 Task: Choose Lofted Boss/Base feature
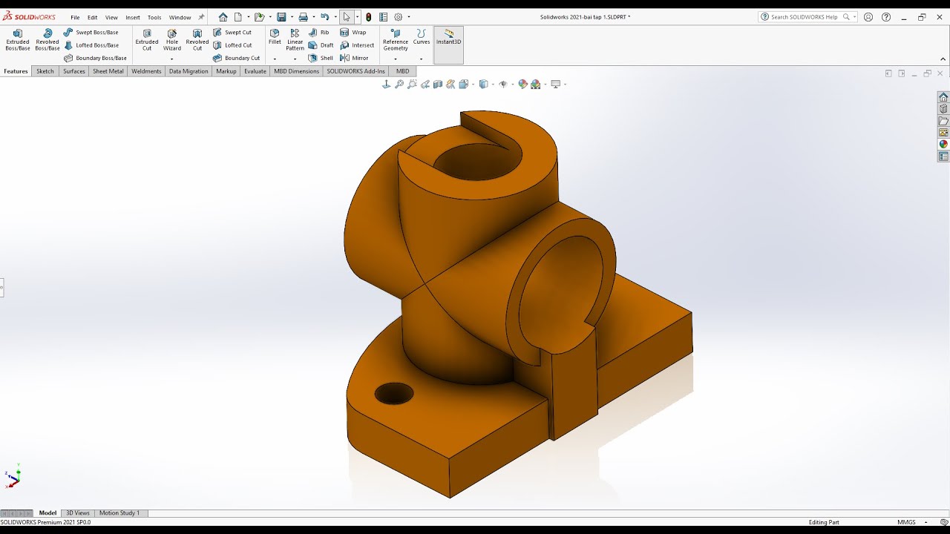point(91,45)
